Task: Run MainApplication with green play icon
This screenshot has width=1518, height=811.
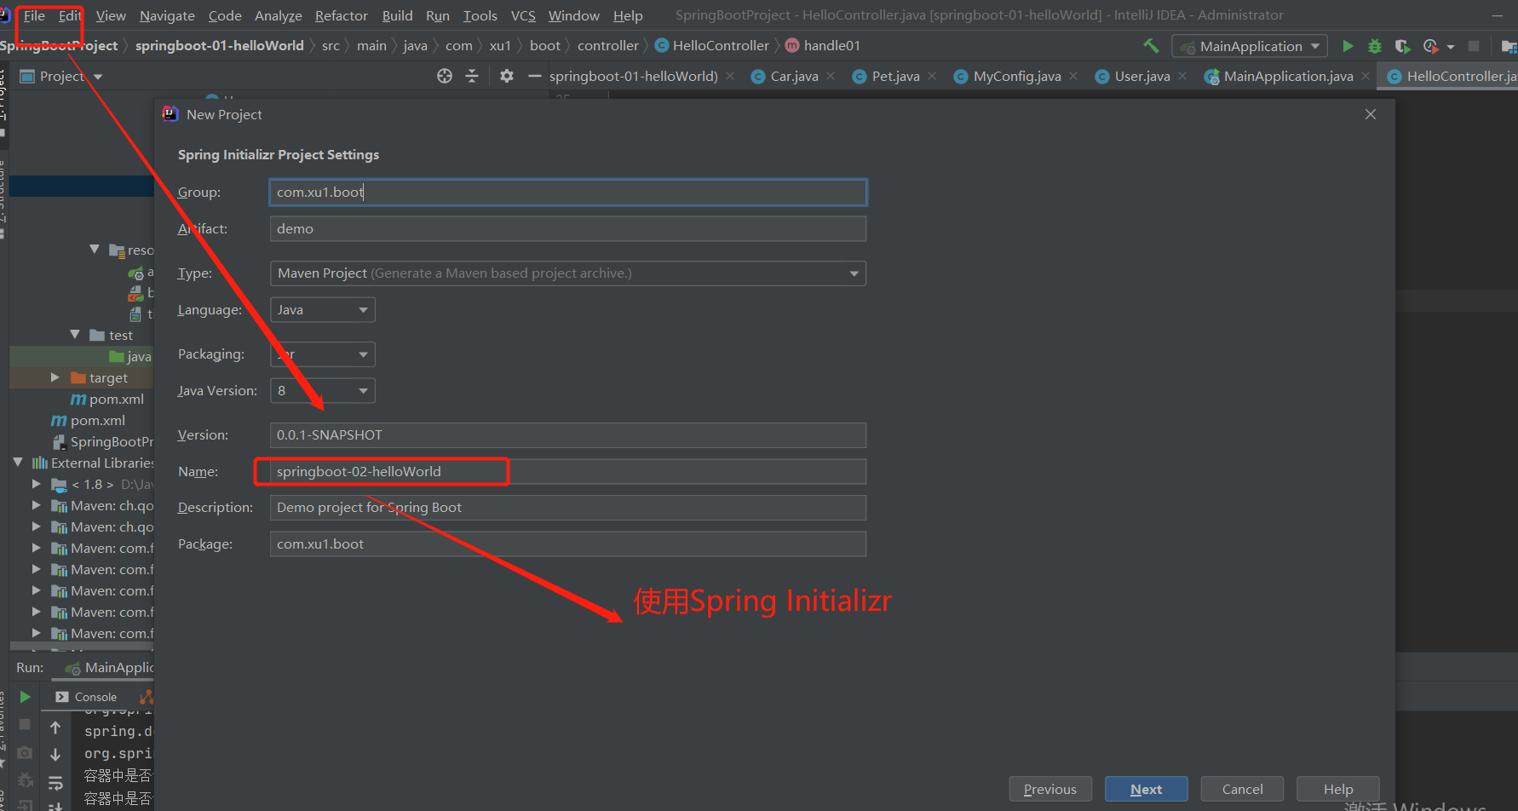Action: click(1348, 46)
